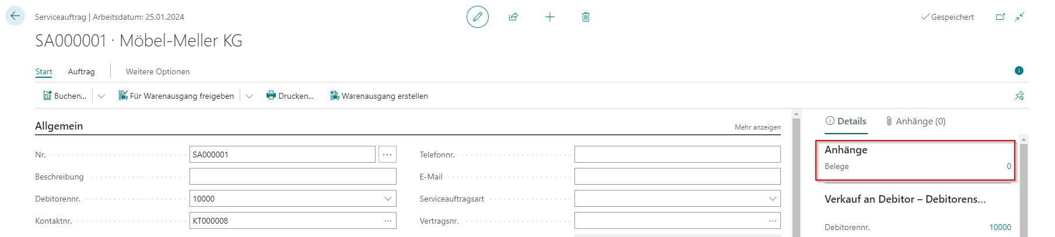Click the info FactBox toggle icon

pyautogui.click(x=1019, y=71)
